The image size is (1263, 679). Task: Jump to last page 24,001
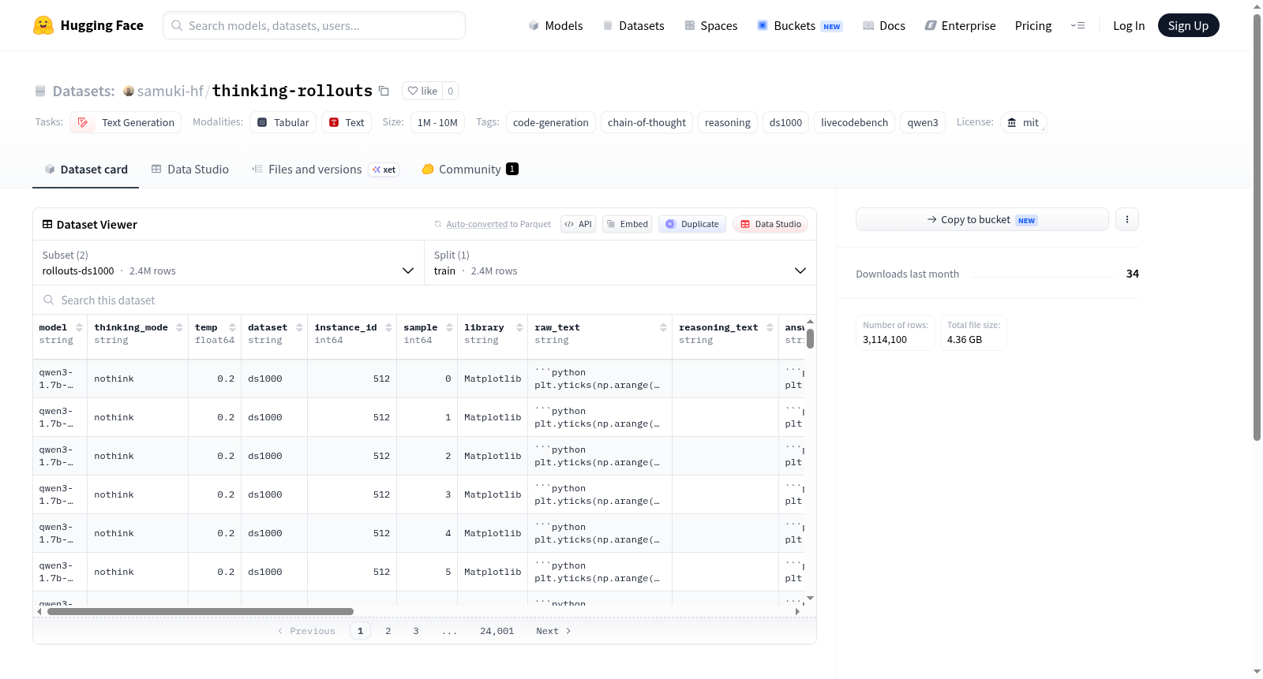pos(497,631)
